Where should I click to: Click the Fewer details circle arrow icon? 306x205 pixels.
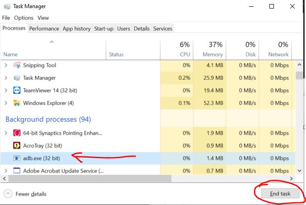point(8,194)
